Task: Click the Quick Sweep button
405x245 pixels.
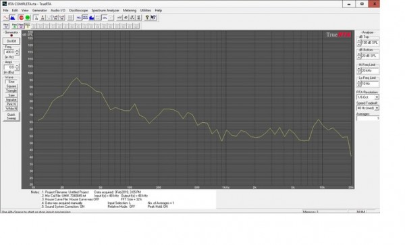Action: [11, 117]
